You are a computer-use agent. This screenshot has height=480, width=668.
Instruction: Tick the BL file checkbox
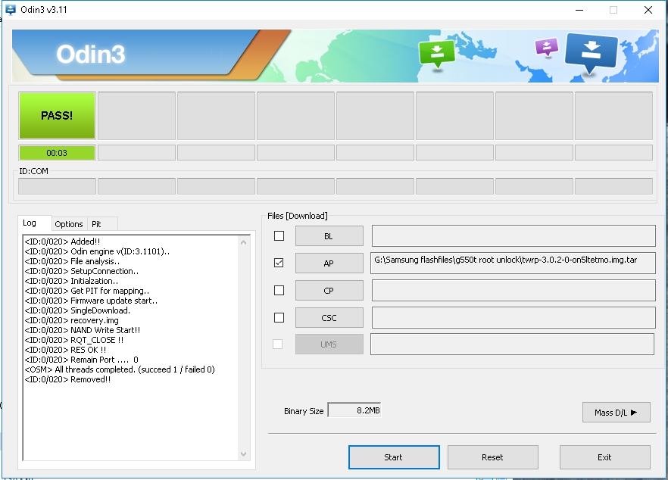279,236
